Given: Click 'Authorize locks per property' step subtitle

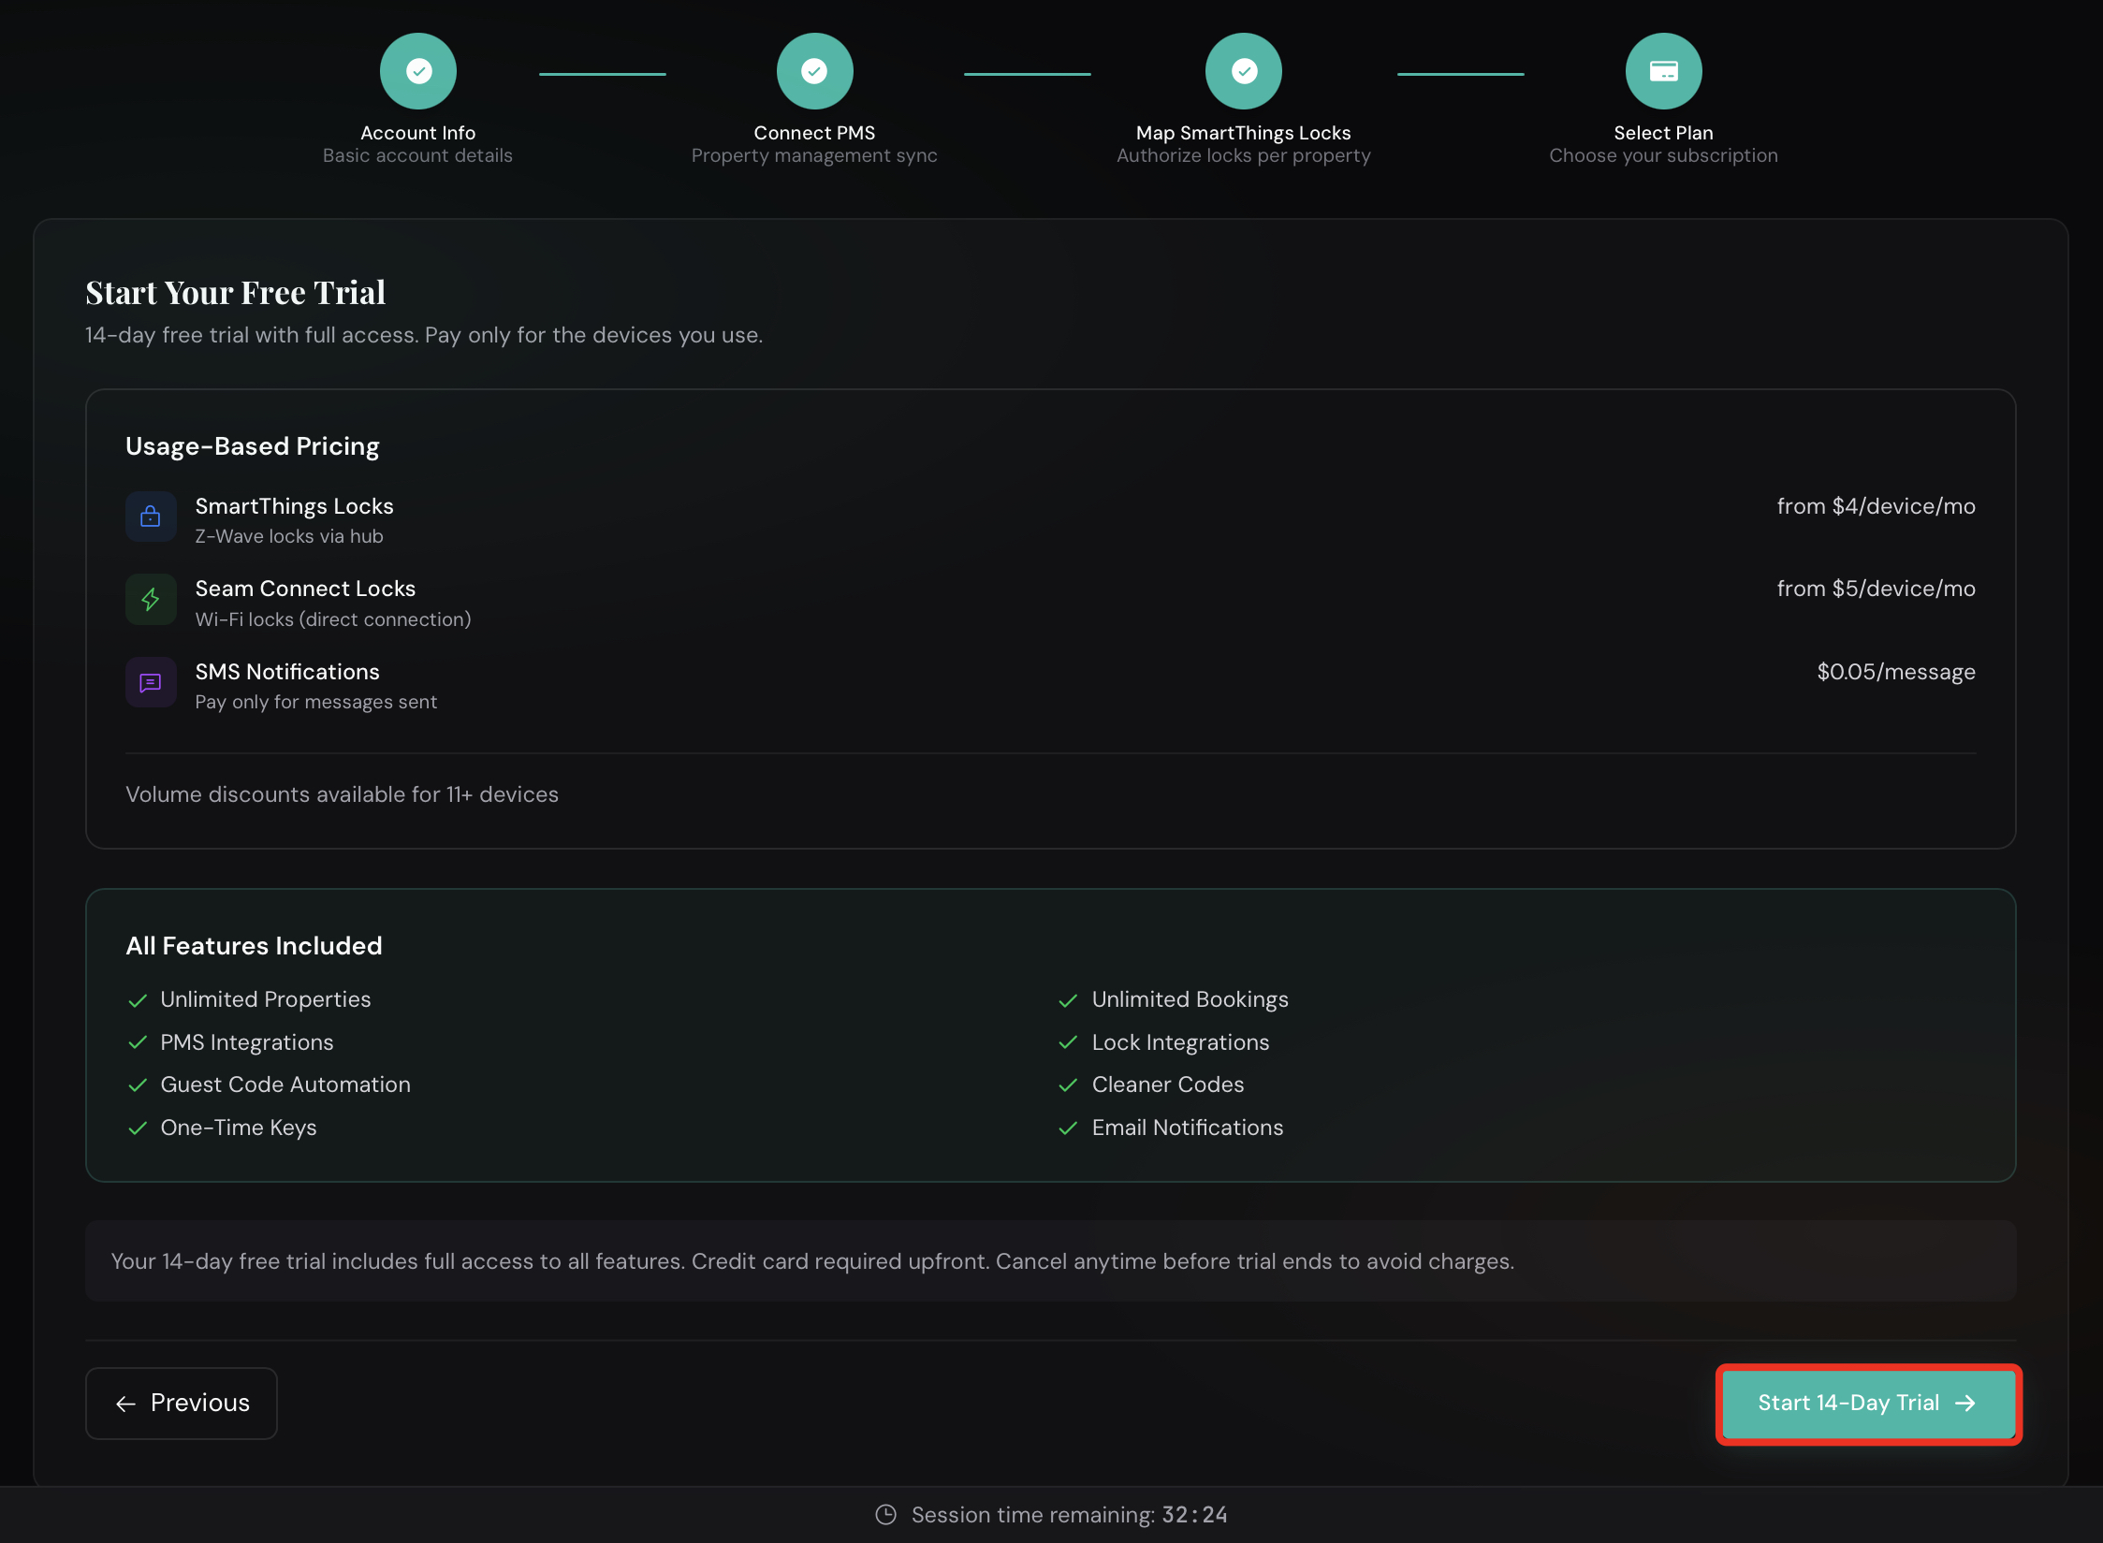Looking at the screenshot, I should tap(1244, 155).
